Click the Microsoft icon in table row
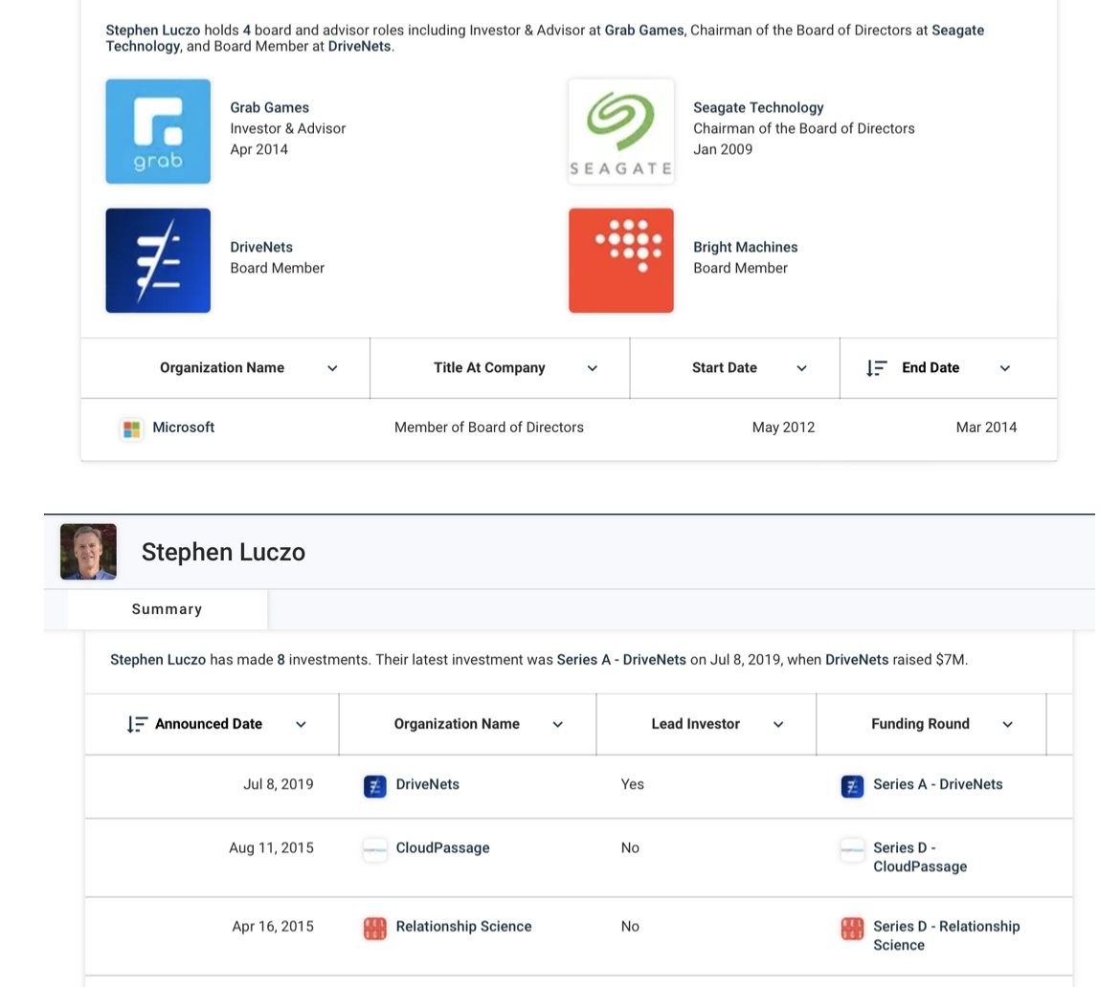 tap(131, 428)
